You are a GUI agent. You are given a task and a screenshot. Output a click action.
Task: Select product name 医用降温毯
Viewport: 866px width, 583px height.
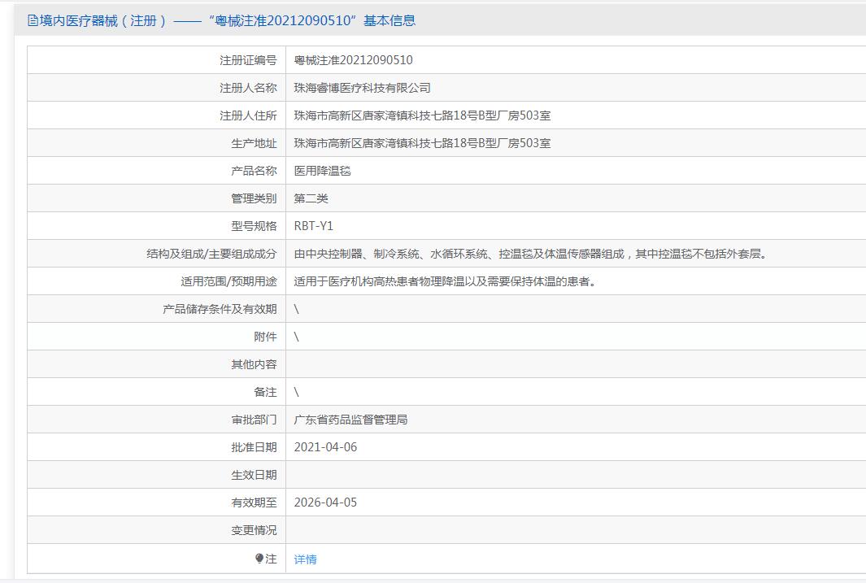pyautogui.click(x=322, y=171)
